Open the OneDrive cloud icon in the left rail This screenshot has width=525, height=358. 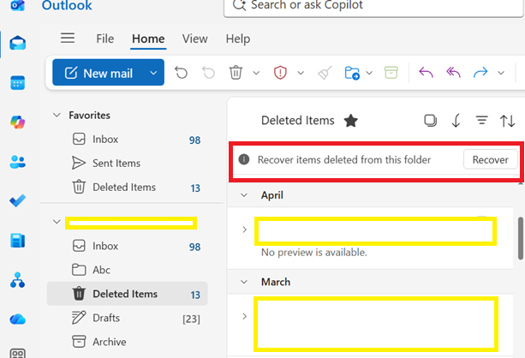click(17, 319)
